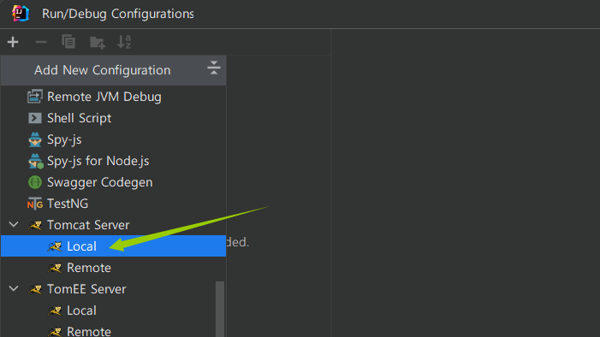
Task: Select Local under Tomcat Server
Action: pyautogui.click(x=113, y=246)
